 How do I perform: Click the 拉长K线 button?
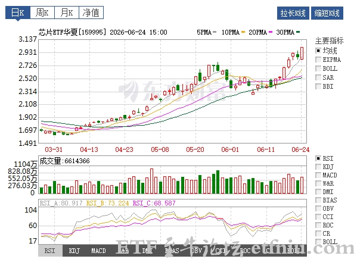pyautogui.click(x=293, y=13)
